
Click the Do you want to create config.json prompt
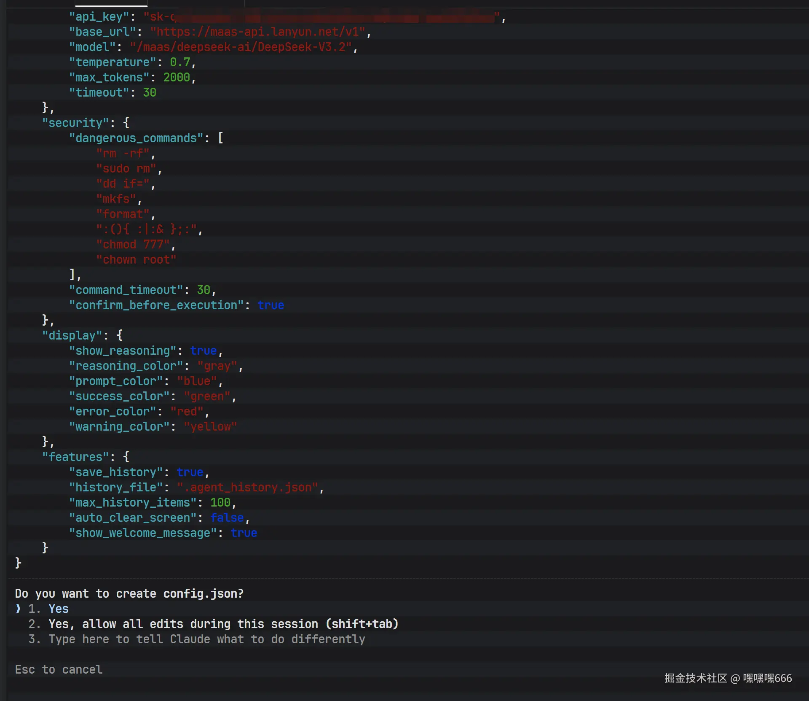point(129,593)
